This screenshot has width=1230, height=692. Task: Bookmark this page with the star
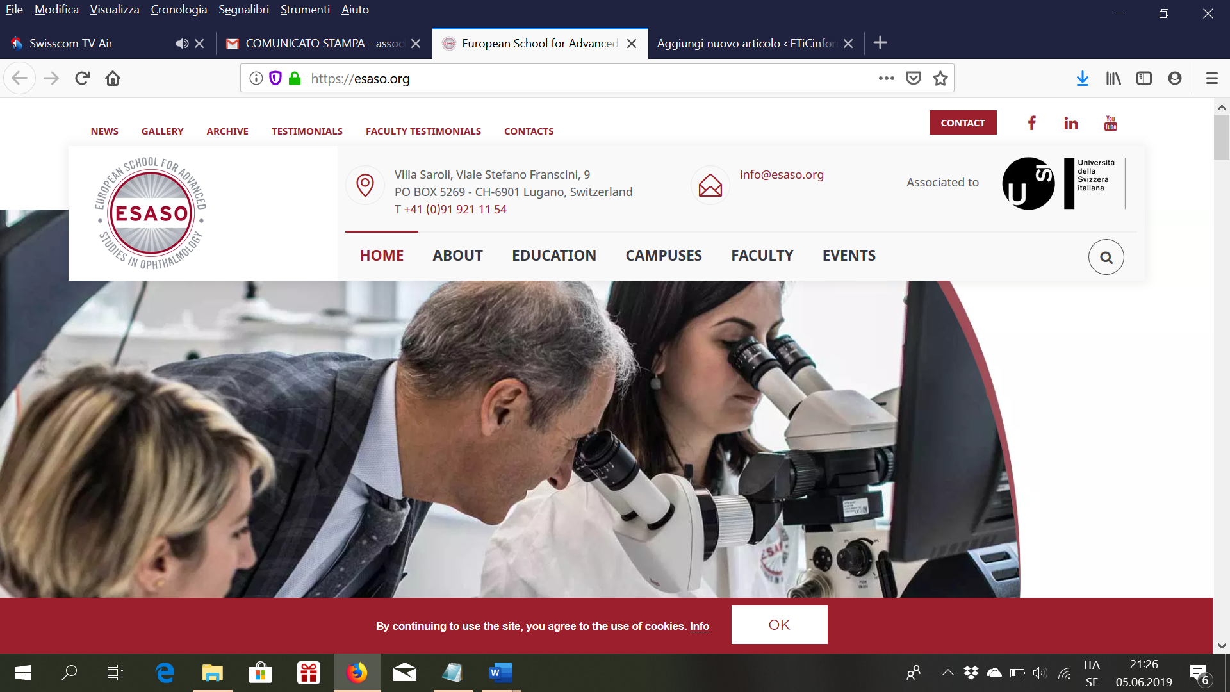point(940,78)
